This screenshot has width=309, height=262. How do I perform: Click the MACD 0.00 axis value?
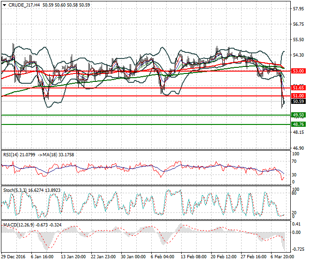[x=296, y=233]
